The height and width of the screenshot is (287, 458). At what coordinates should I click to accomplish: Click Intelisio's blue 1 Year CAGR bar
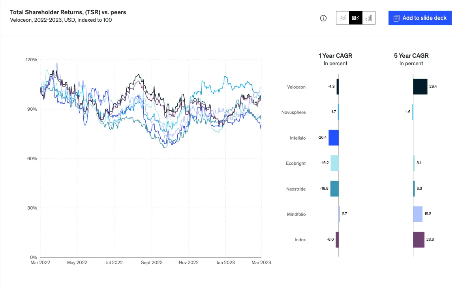coord(334,138)
